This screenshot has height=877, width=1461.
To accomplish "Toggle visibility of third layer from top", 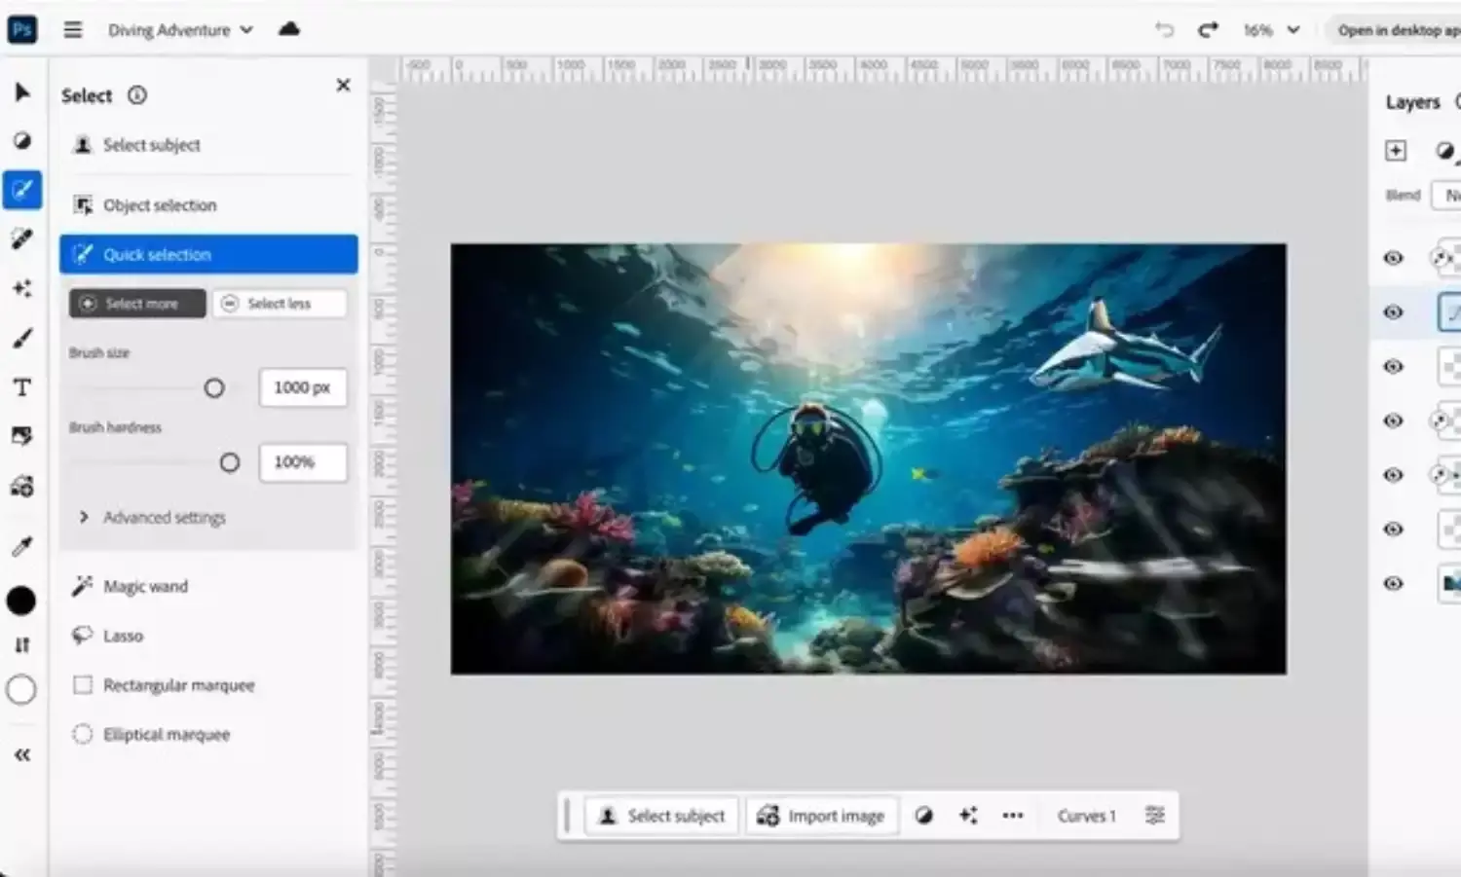I will point(1394,367).
